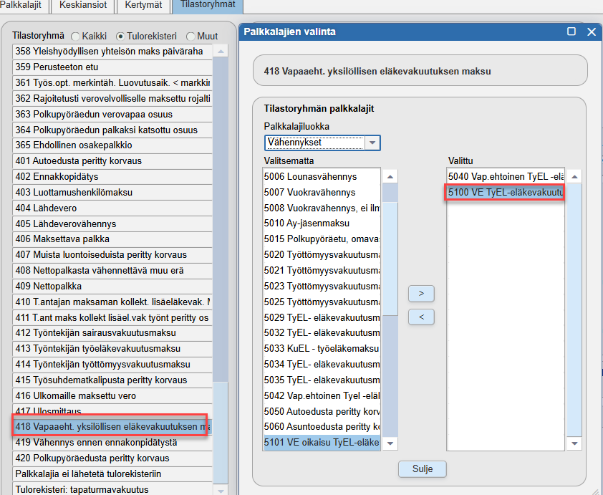Remove selected wage type with < button
The width and height of the screenshot is (603, 495).
[421, 317]
